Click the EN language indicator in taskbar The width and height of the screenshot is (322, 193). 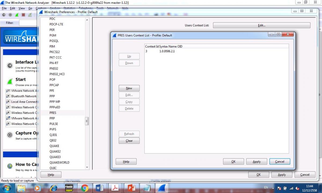[x=266, y=187]
